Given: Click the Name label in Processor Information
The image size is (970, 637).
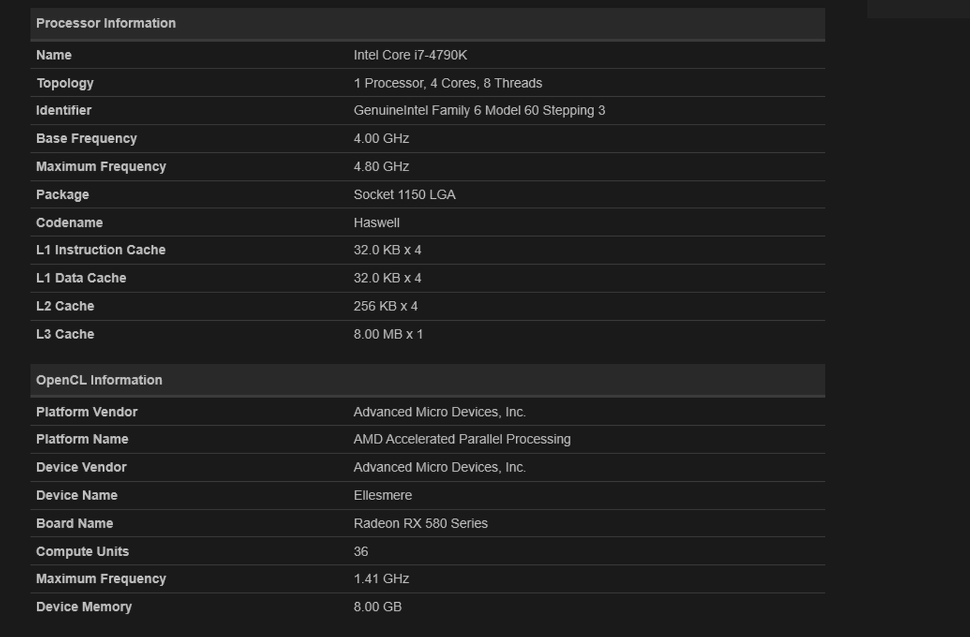Looking at the screenshot, I should (x=54, y=55).
